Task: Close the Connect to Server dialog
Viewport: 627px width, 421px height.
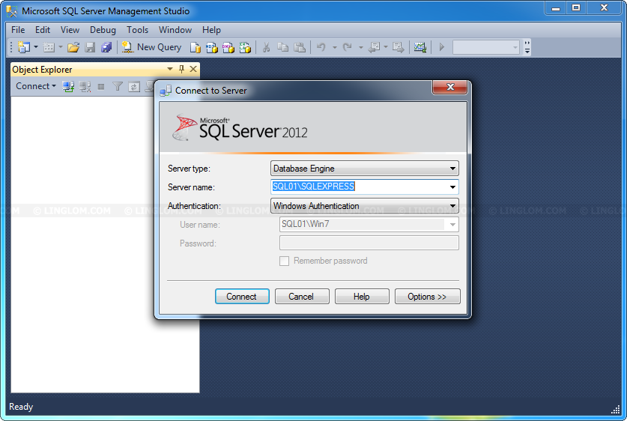Action: coord(450,87)
